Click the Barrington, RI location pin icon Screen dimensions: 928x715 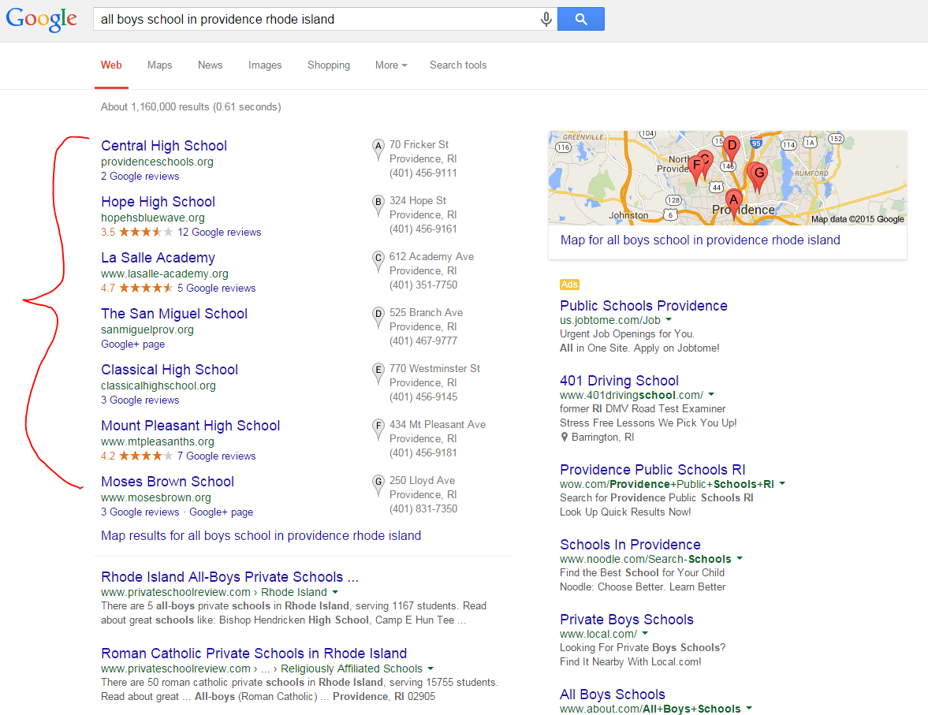[564, 438]
